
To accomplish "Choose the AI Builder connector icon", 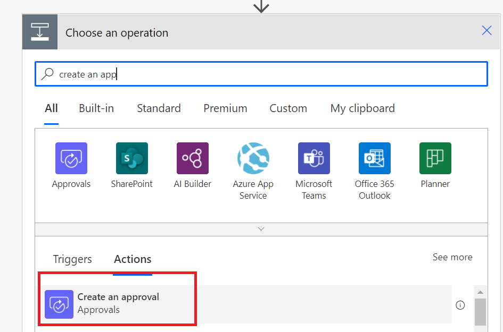I will click(x=193, y=158).
